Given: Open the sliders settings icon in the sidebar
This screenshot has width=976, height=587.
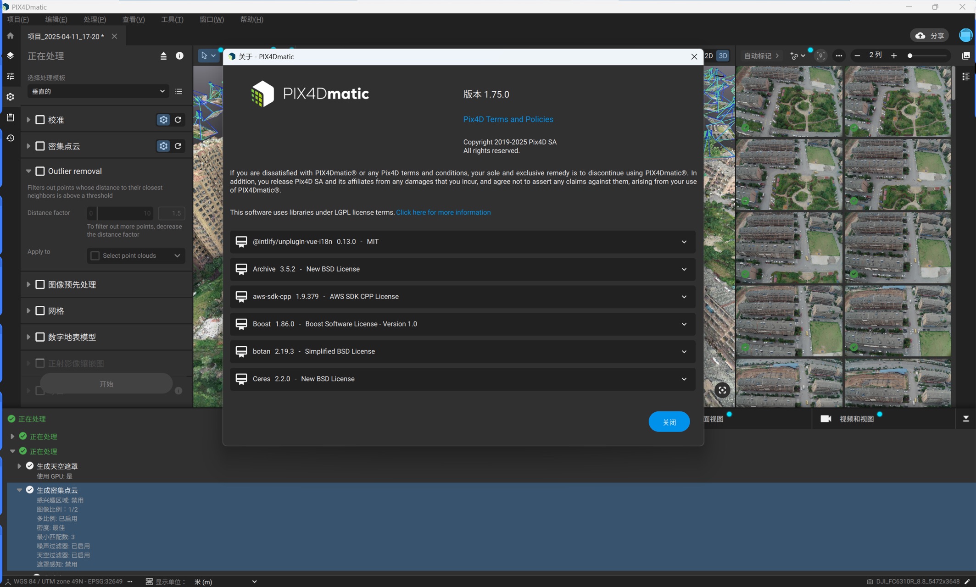Looking at the screenshot, I should coord(10,76).
